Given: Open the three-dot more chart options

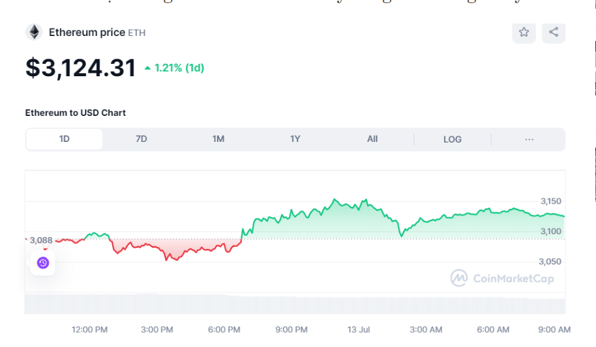Looking at the screenshot, I should [529, 139].
